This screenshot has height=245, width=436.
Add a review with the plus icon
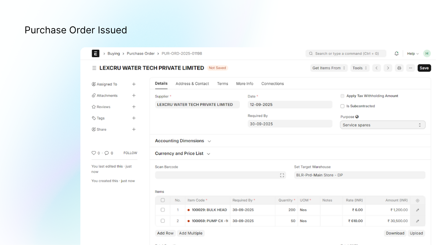click(134, 107)
